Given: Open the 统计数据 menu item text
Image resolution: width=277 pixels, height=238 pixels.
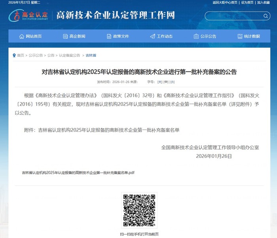Looking at the screenshot, I should coord(252,36).
